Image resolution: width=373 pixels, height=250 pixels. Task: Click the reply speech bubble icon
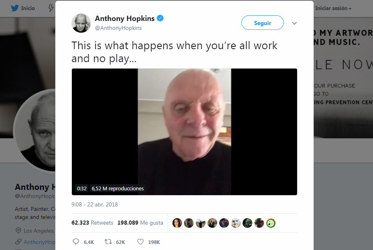coord(76,242)
